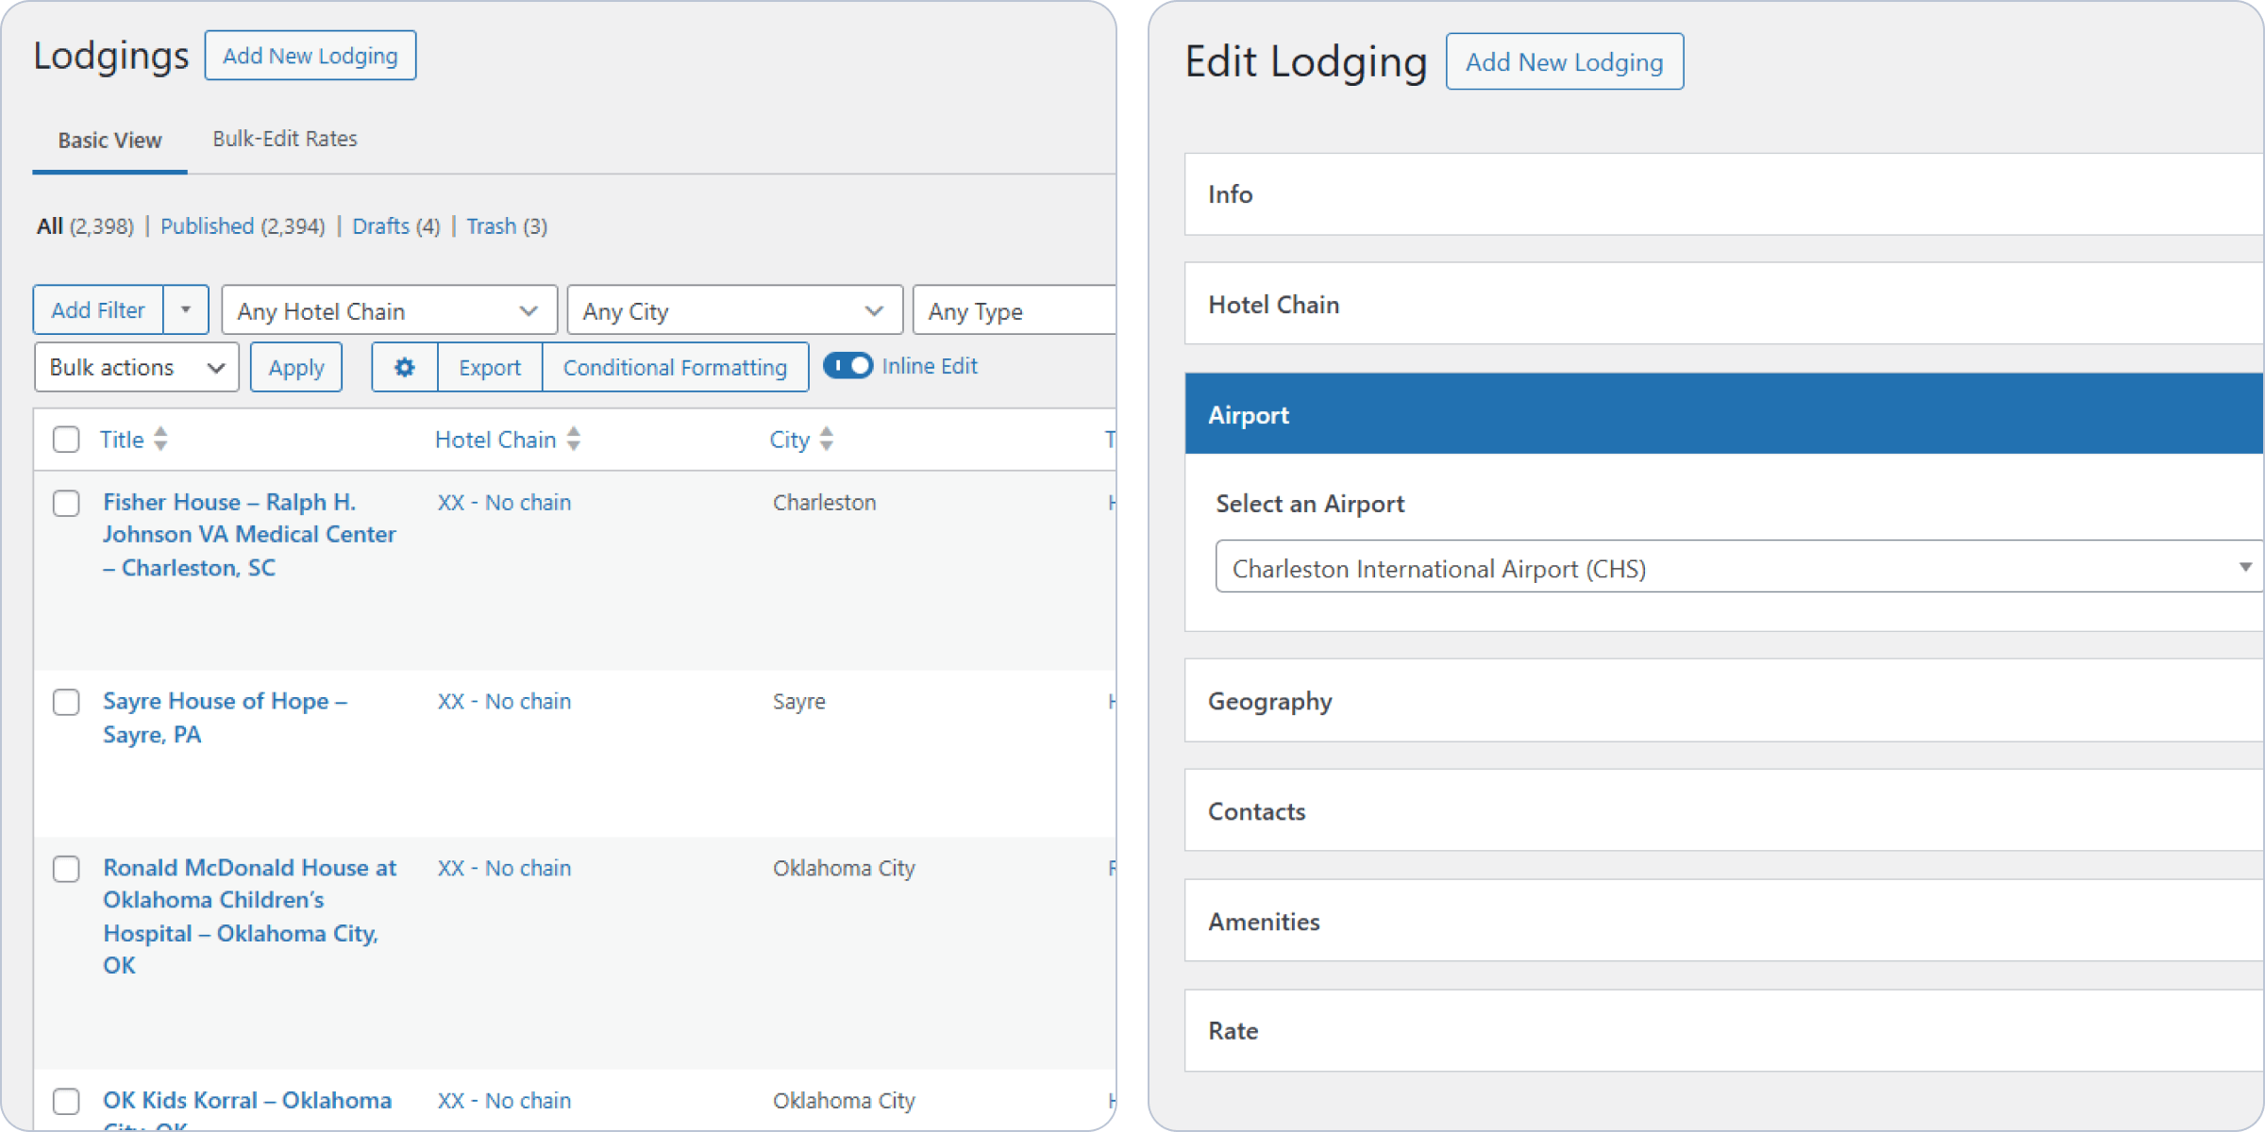
Task: Click the Export button
Action: coord(490,367)
